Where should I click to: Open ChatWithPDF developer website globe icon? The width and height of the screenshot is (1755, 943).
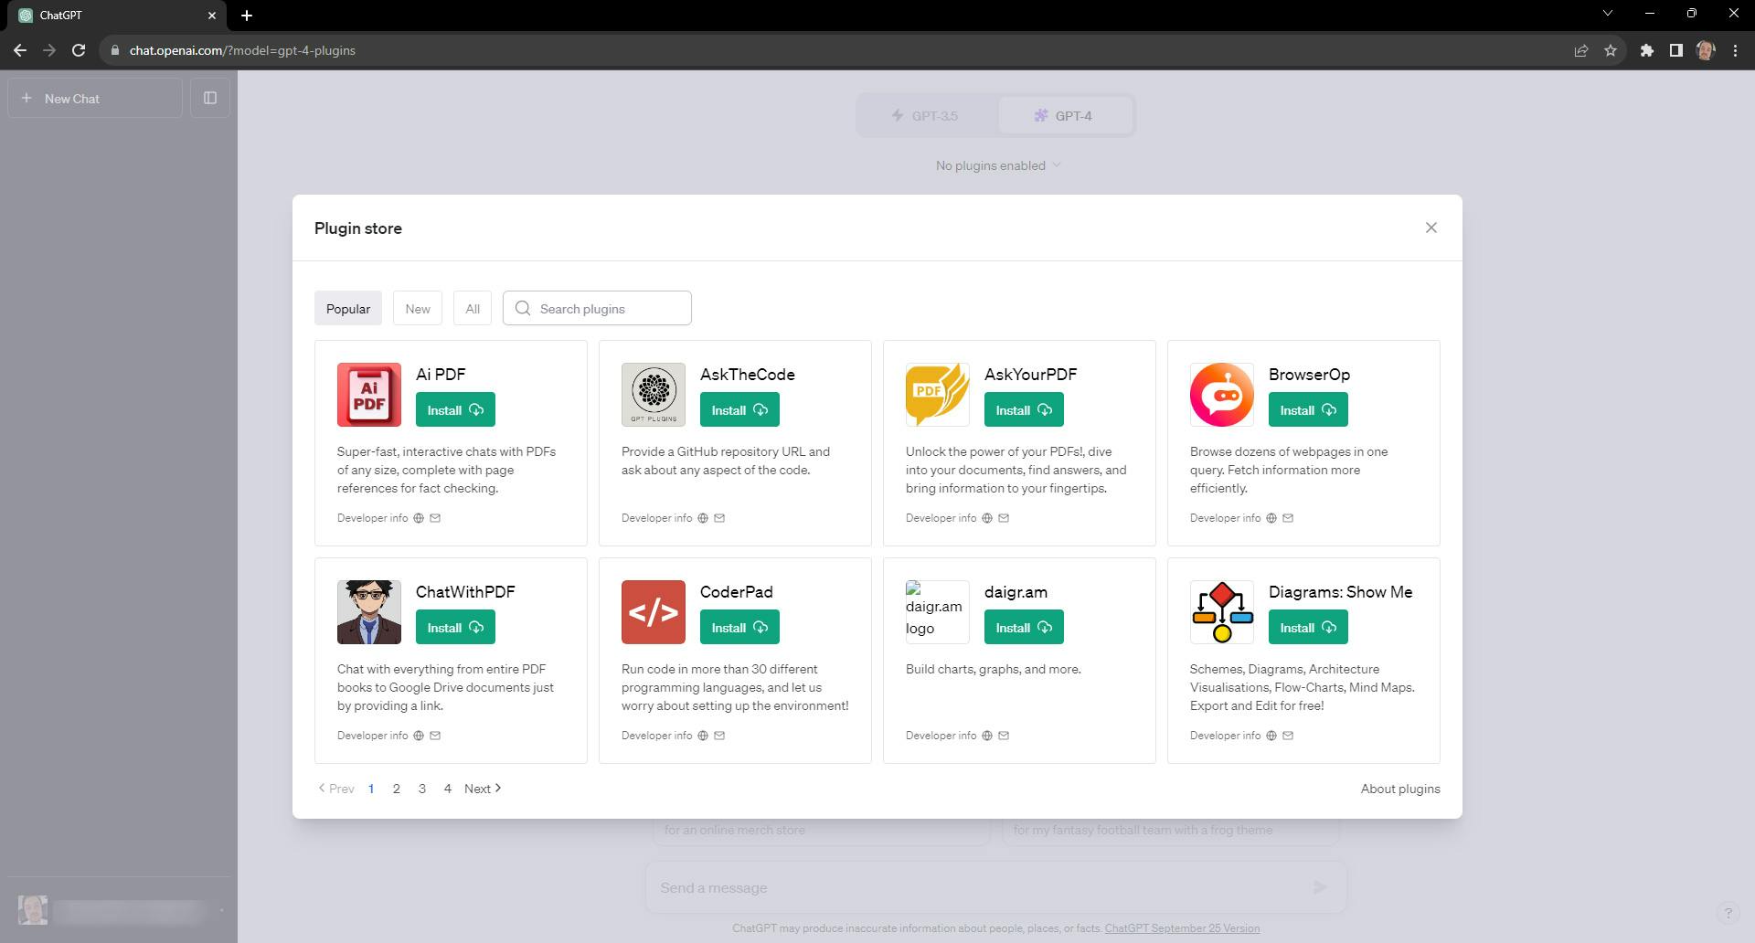(x=419, y=736)
